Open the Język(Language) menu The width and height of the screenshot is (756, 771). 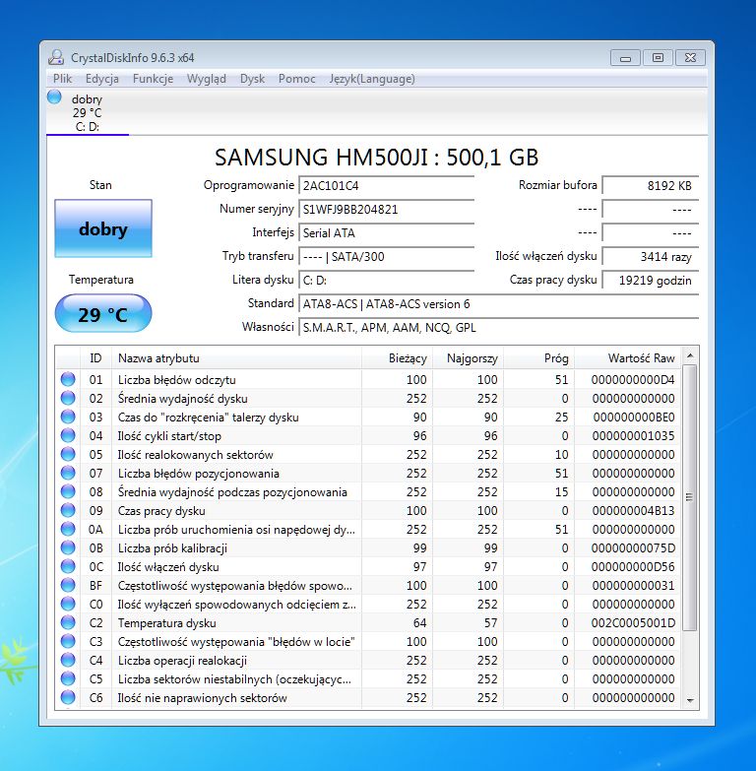click(x=372, y=79)
